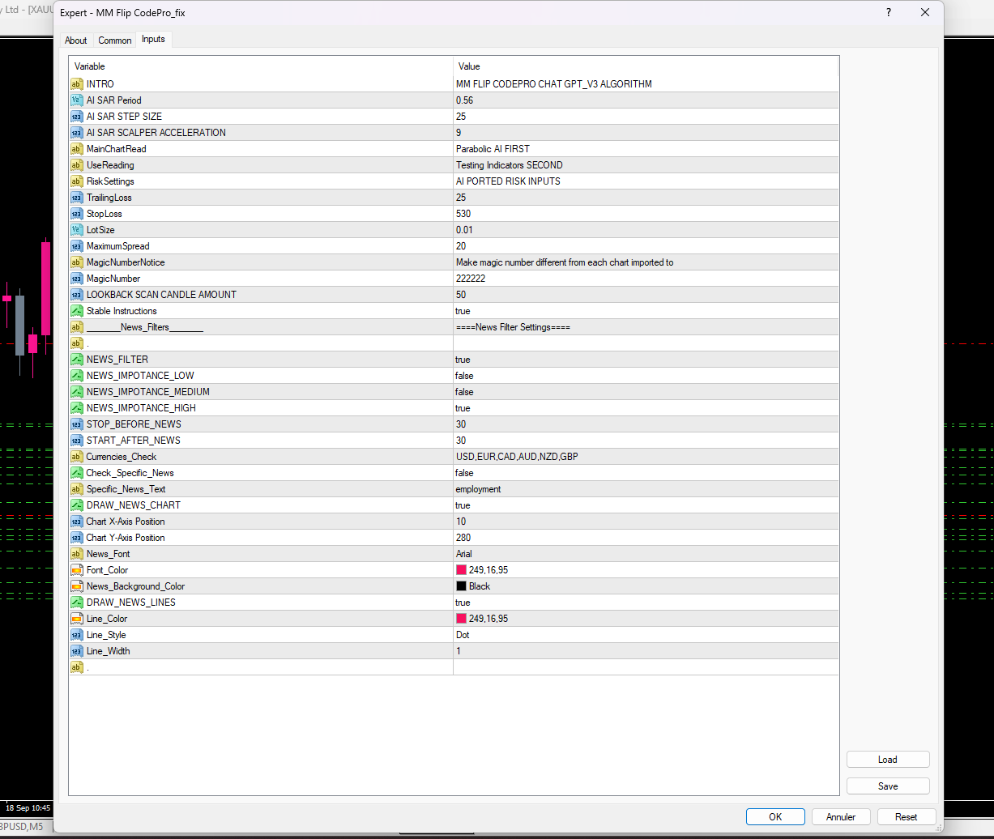Image resolution: width=994 pixels, height=839 pixels.
Task: Switch to the About tab
Action: click(x=76, y=40)
